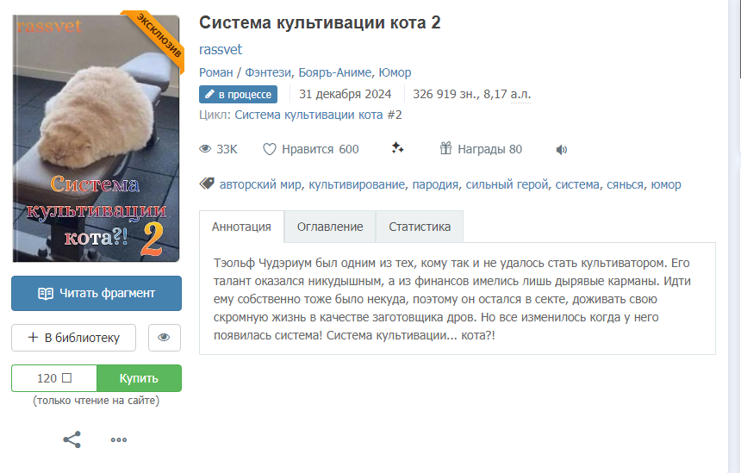This screenshot has height=473, width=741.
Task: Toggle the eye tracking button beside В библиотеку
Action: coord(164,338)
